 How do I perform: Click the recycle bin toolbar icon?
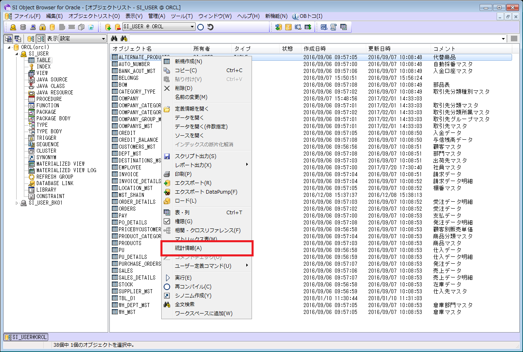[x=91, y=27]
